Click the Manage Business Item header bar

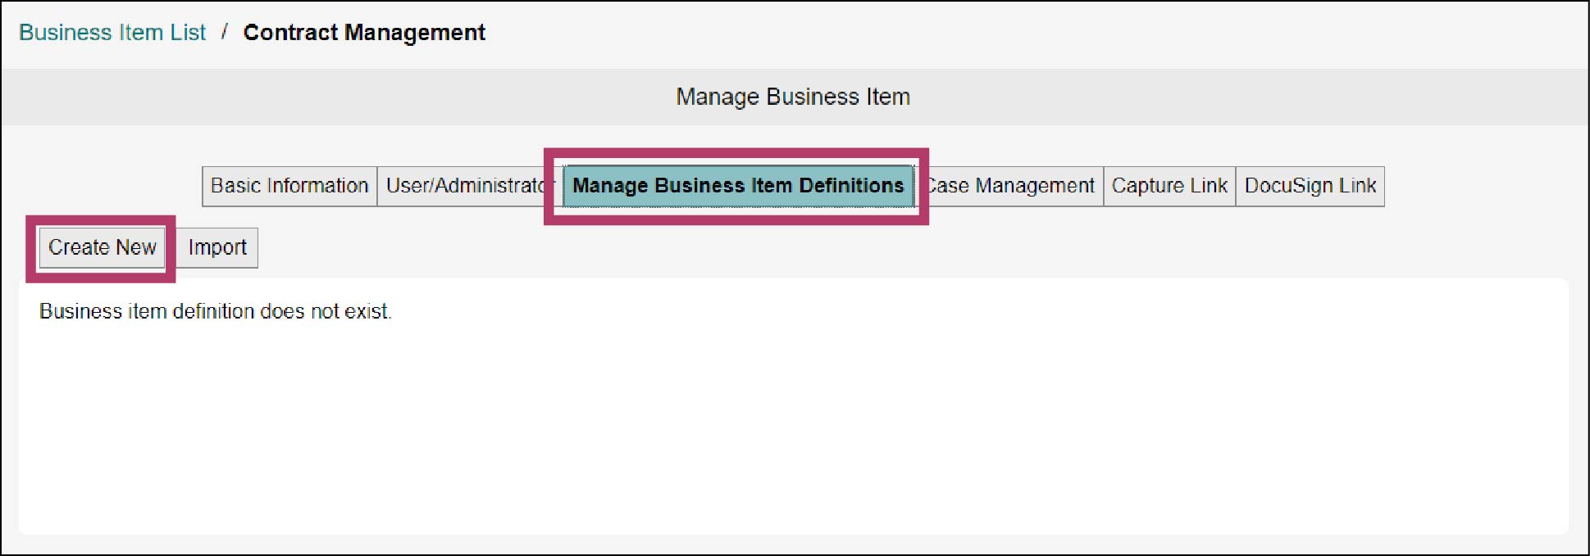[x=794, y=97]
